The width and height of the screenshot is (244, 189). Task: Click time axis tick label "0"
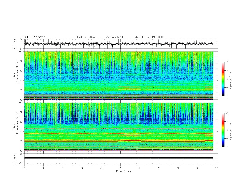[24, 168]
